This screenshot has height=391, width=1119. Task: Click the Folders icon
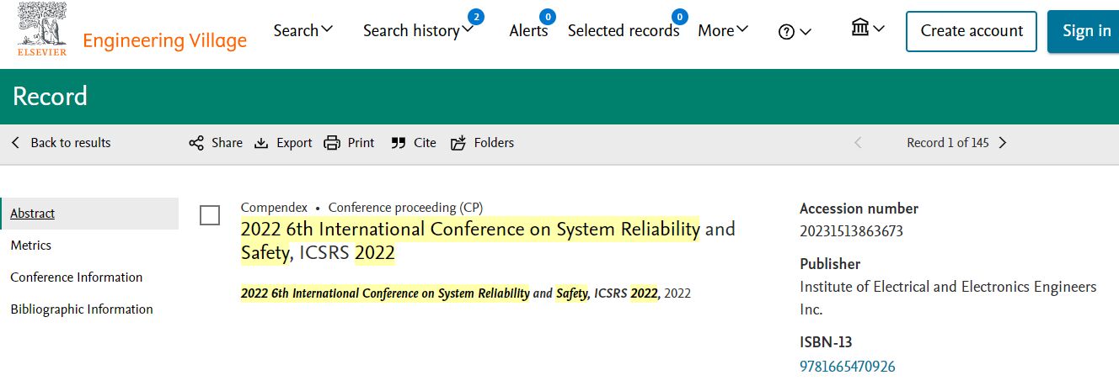coord(458,143)
